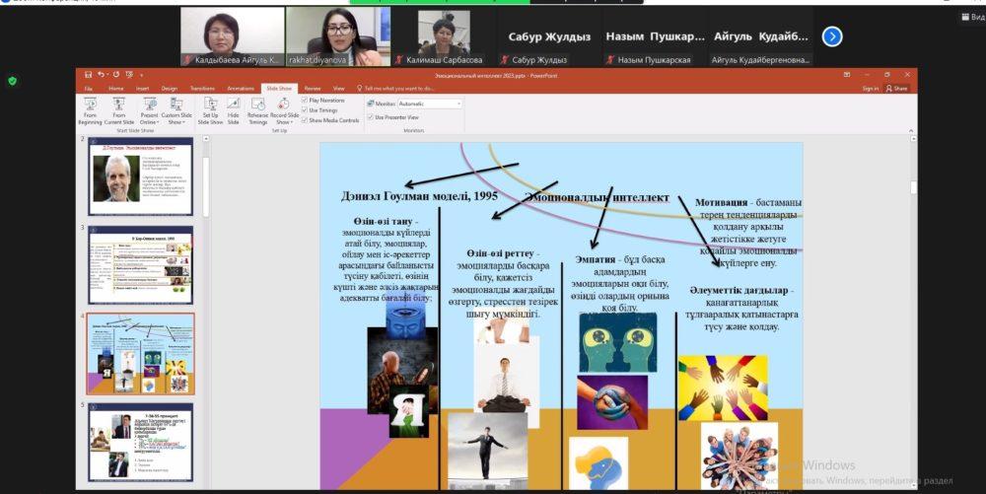Switch to the Home tab
986x494 pixels.
click(115, 89)
